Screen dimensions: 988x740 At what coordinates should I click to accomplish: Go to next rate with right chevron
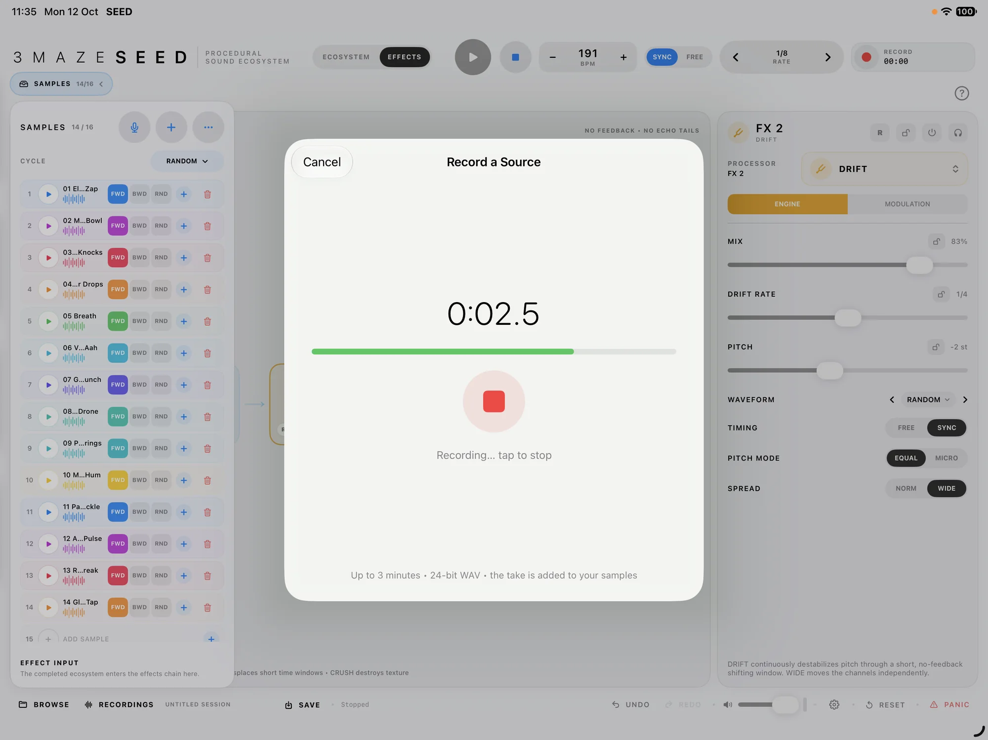[x=828, y=57]
